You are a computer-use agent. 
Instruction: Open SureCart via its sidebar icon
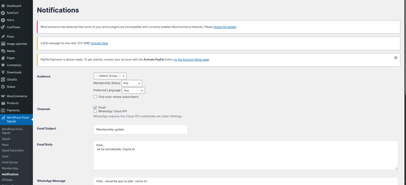coord(3,13)
